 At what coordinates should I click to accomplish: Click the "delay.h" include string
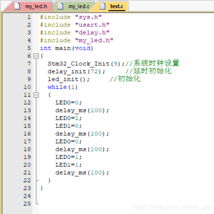pos(92,33)
